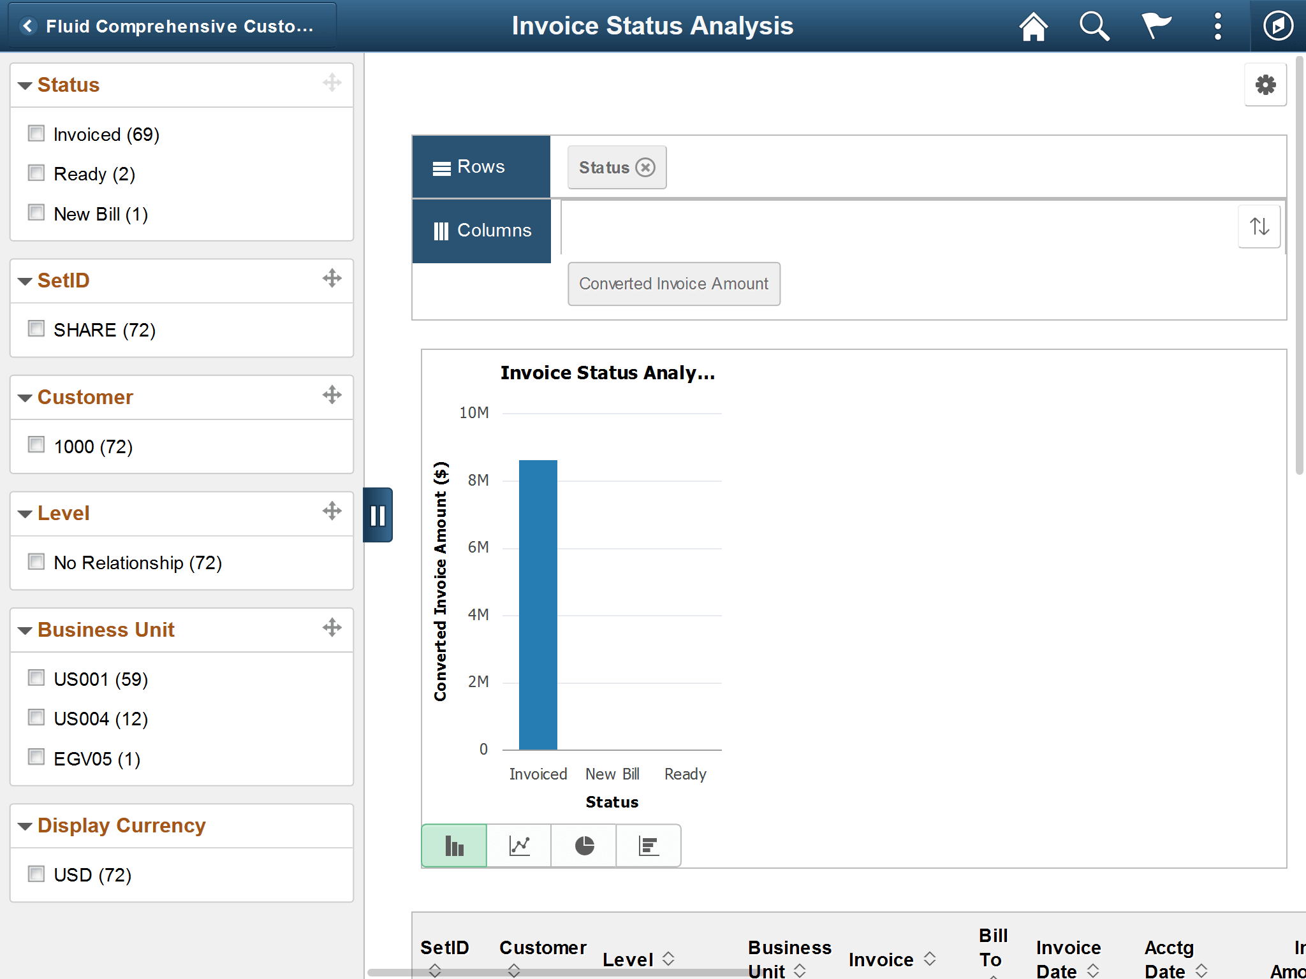Select the horizontal bar chart icon

(x=648, y=845)
